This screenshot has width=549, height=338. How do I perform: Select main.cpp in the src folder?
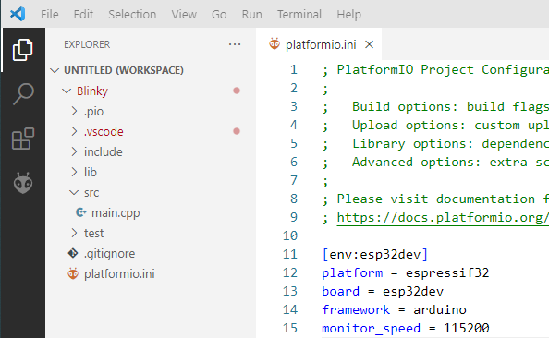coord(116,212)
